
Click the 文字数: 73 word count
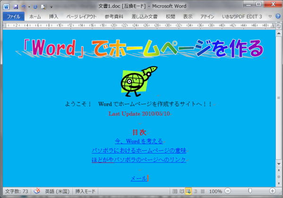pos(17,191)
